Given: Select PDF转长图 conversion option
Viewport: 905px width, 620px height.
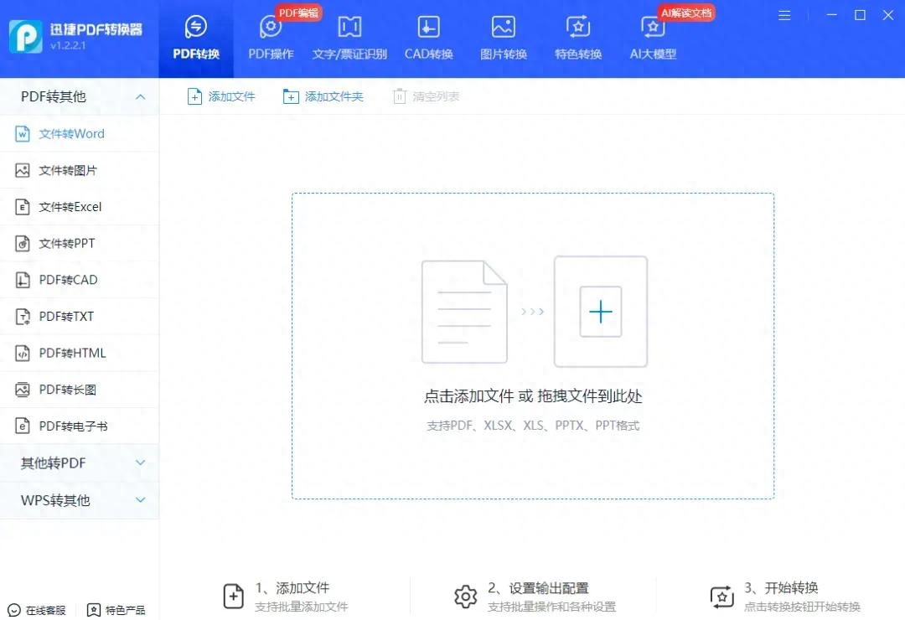Looking at the screenshot, I should pos(67,389).
